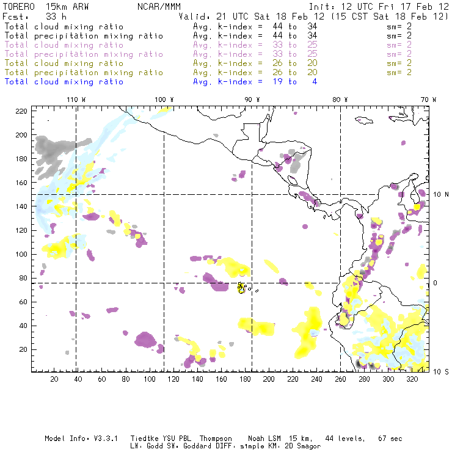Image resolution: width=452 pixels, height=452 pixels.
Task: Select the Noah LSM footer label
Action: pos(266,439)
